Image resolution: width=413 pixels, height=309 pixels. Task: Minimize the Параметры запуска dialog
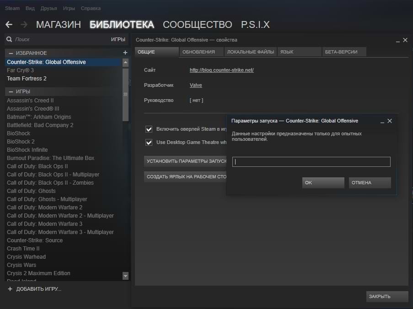pyautogui.click(x=382, y=121)
